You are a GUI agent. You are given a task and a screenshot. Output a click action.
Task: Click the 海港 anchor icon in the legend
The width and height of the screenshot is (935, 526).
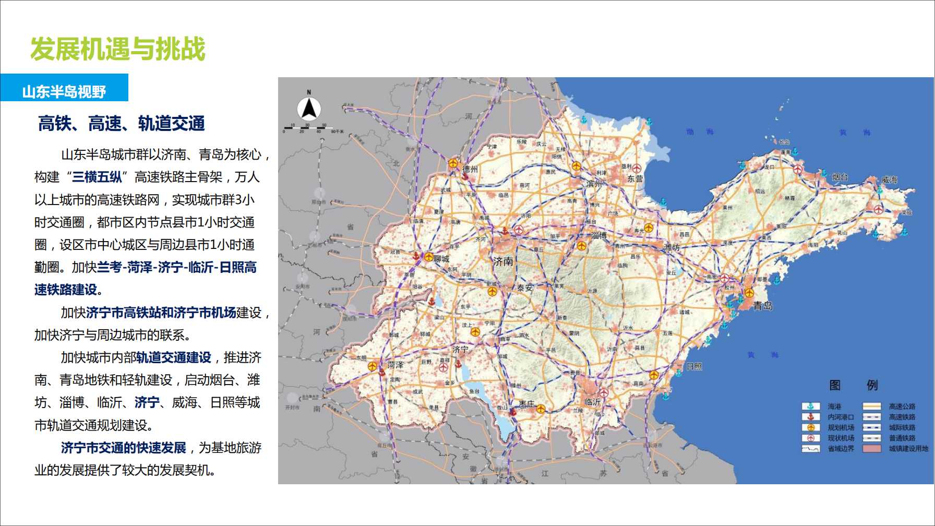(x=810, y=407)
